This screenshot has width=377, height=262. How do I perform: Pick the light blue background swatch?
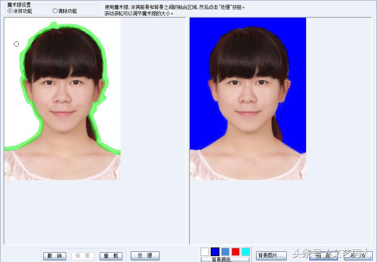coord(225,252)
